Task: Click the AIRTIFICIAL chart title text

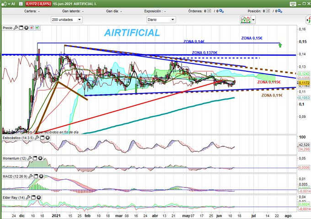Action: click(132, 33)
